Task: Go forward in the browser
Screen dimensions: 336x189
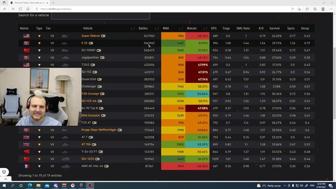Action: click(13, 9)
